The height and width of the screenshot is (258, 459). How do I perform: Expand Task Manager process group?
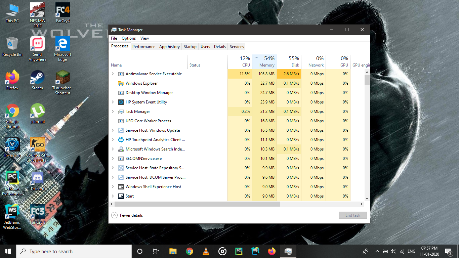[x=113, y=112]
